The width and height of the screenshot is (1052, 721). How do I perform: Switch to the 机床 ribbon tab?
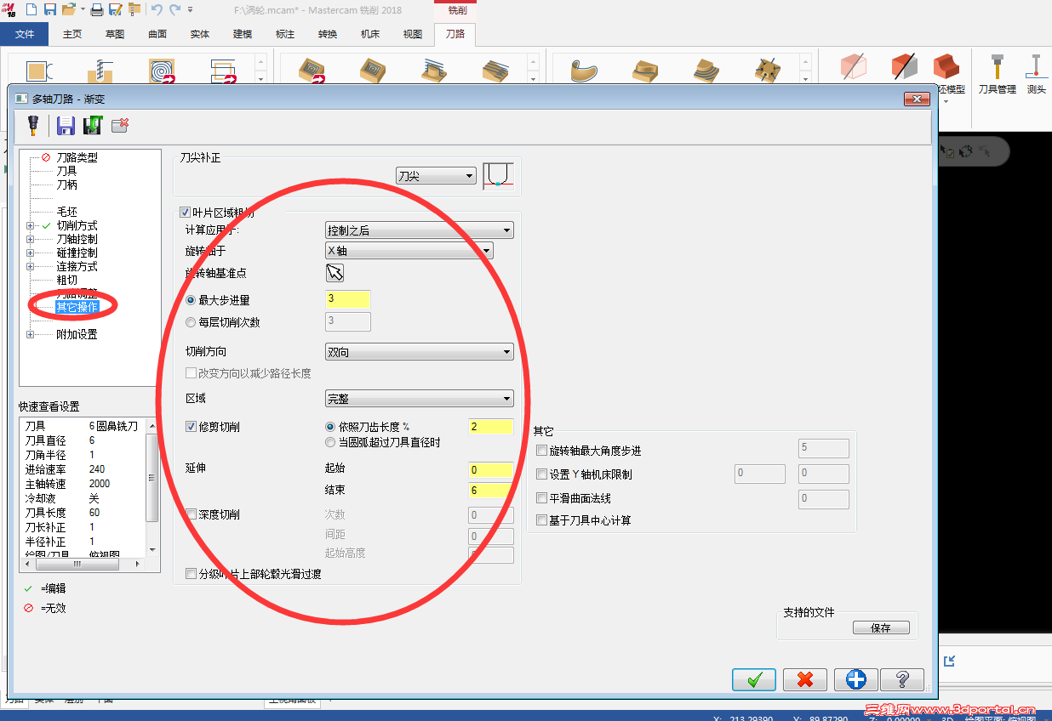(x=370, y=34)
